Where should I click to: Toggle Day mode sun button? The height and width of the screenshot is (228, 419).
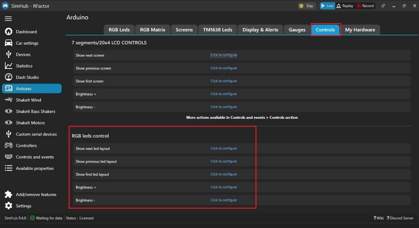point(307,6)
